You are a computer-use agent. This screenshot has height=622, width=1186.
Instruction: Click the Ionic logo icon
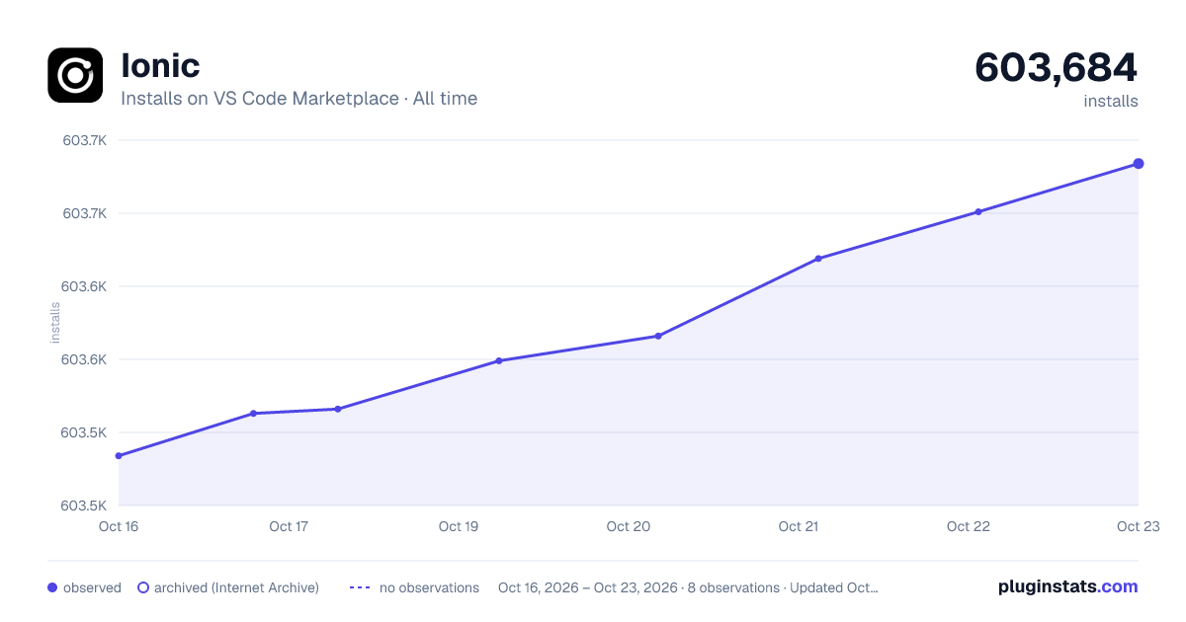pos(75,75)
